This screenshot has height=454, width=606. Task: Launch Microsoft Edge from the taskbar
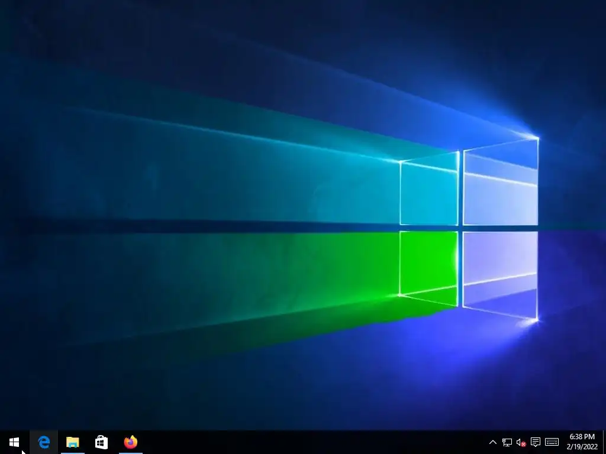tap(44, 442)
